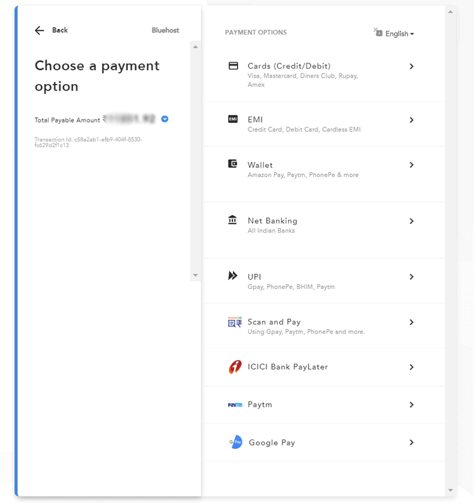Click 'Using Gpay, Paytm, PhonePe and more.' text
Image resolution: width=474 pixels, height=504 pixels.
click(x=306, y=332)
